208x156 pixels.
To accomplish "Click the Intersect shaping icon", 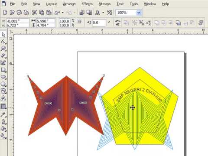I will 171,23.
